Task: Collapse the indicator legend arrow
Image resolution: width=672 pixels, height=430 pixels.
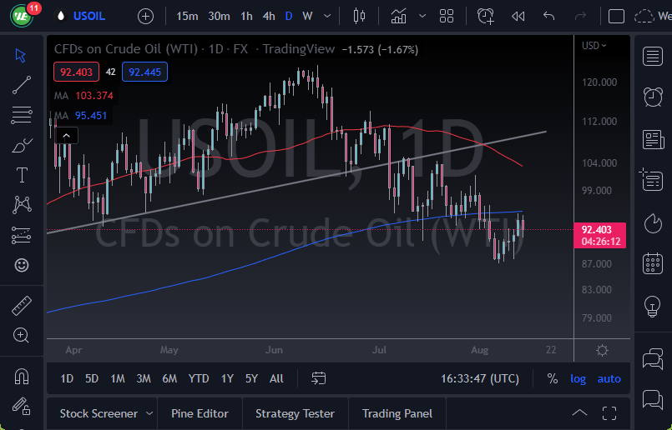Action: pyautogui.click(x=66, y=135)
